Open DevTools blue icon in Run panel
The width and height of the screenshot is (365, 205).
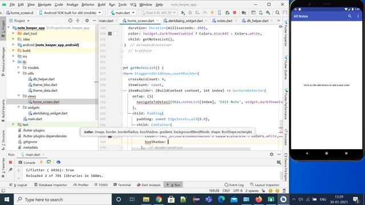[58, 162]
